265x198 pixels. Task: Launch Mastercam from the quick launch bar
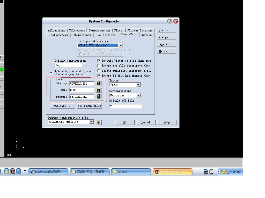(x=12, y=171)
